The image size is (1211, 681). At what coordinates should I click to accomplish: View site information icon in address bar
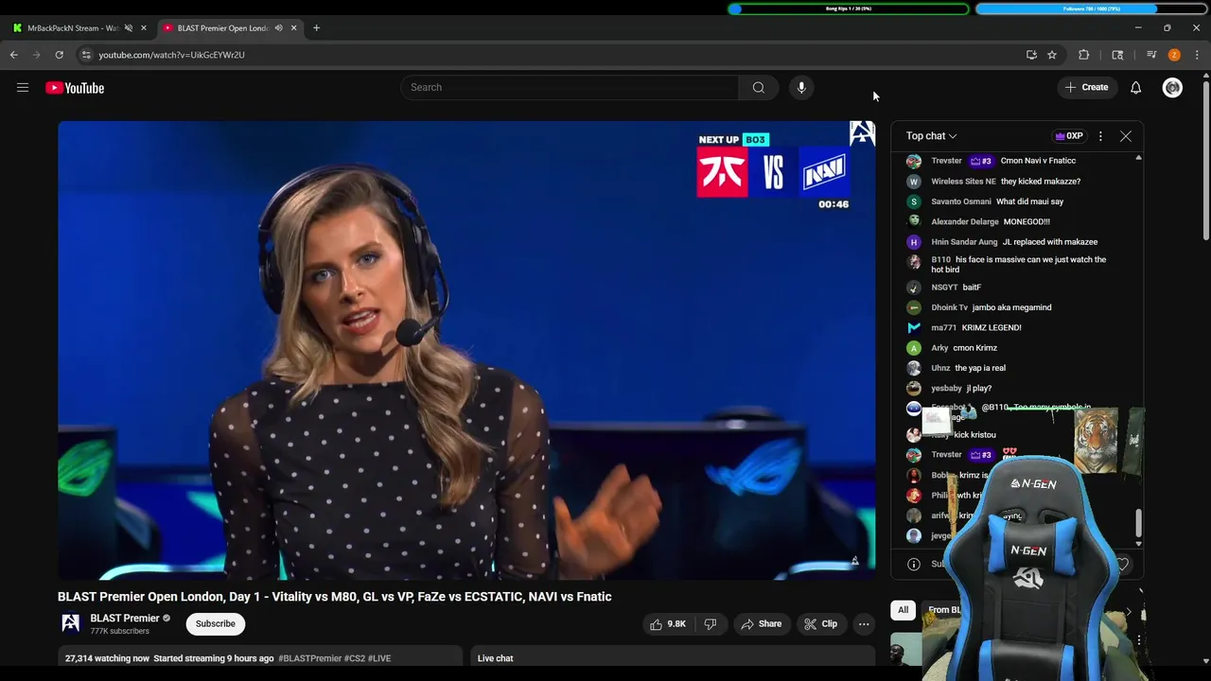[85, 55]
